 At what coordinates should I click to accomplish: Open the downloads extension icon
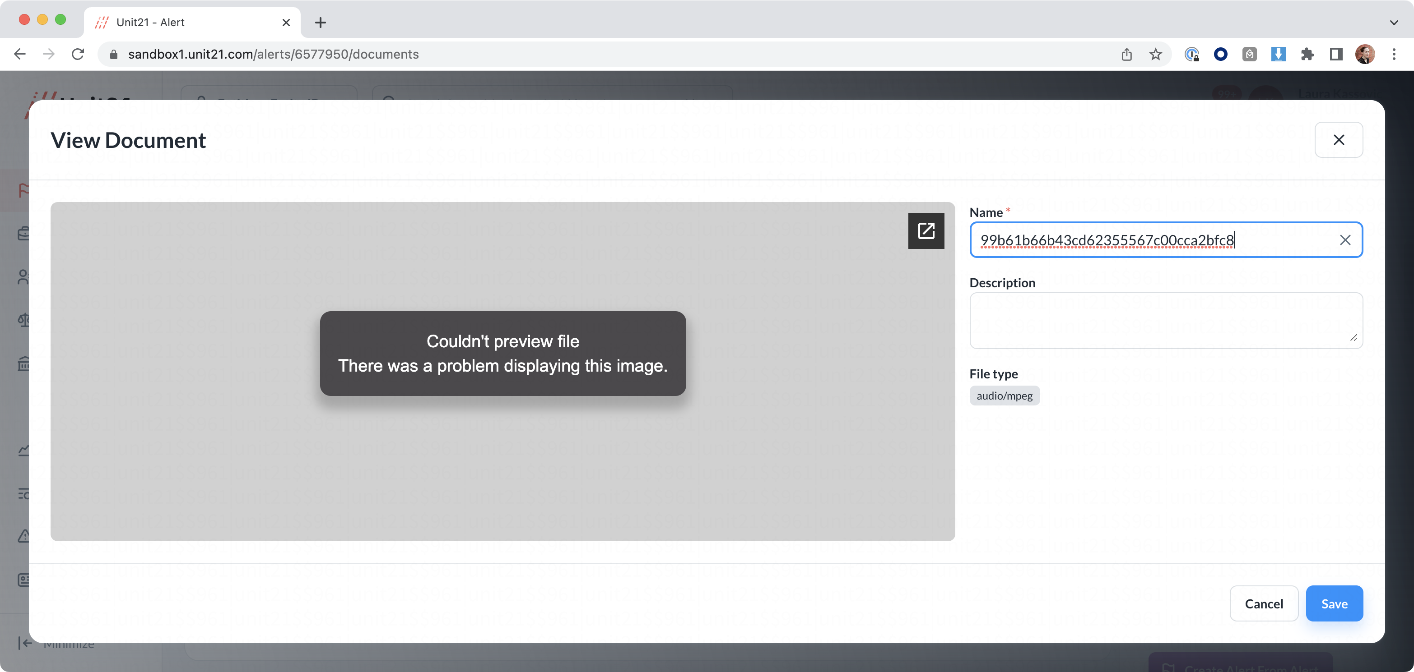pos(1278,54)
